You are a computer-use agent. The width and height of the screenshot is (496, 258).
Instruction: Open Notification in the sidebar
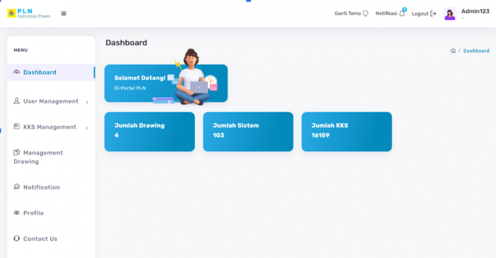click(x=51, y=187)
